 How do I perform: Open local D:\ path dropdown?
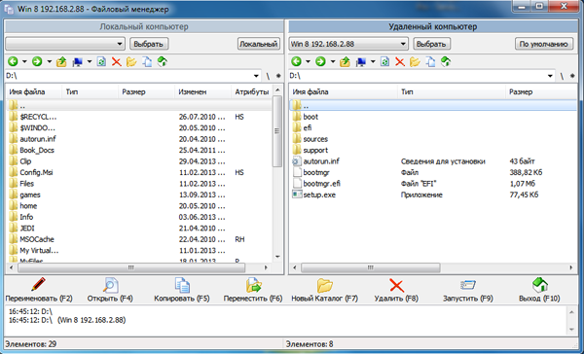click(x=256, y=76)
